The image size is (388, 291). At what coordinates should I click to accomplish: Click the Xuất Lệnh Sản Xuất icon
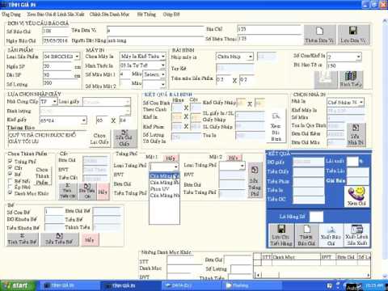pyautogui.click(x=356, y=235)
